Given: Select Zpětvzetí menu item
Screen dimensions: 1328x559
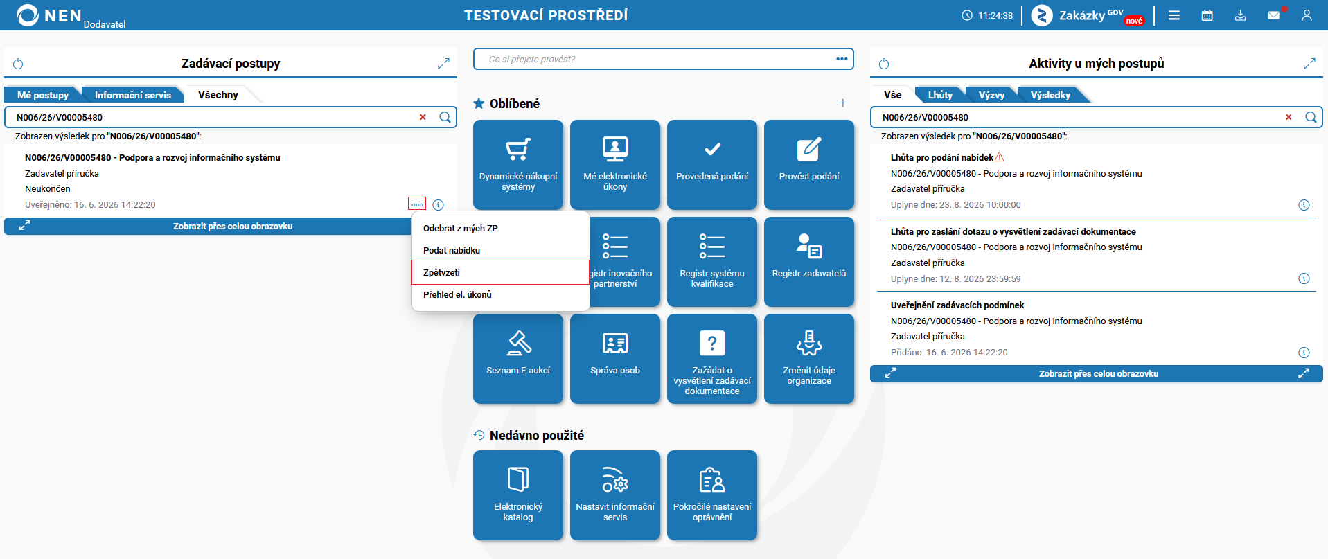Looking at the screenshot, I should 500,272.
